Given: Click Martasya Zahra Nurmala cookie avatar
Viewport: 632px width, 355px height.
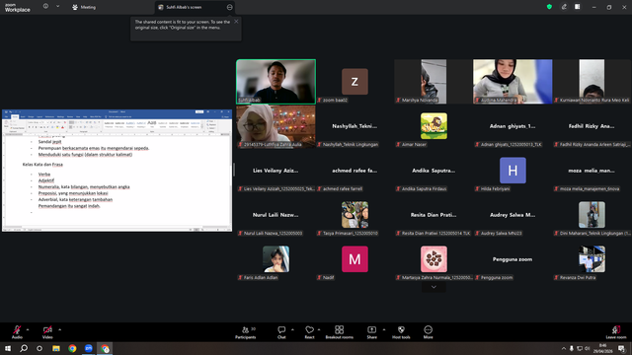Looking at the screenshot, I should coord(434,259).
